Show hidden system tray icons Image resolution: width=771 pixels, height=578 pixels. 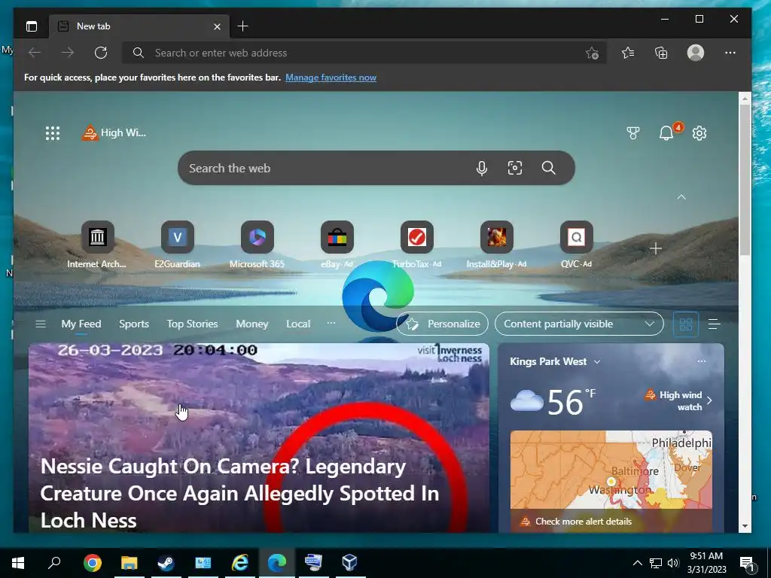click(637, 563)
